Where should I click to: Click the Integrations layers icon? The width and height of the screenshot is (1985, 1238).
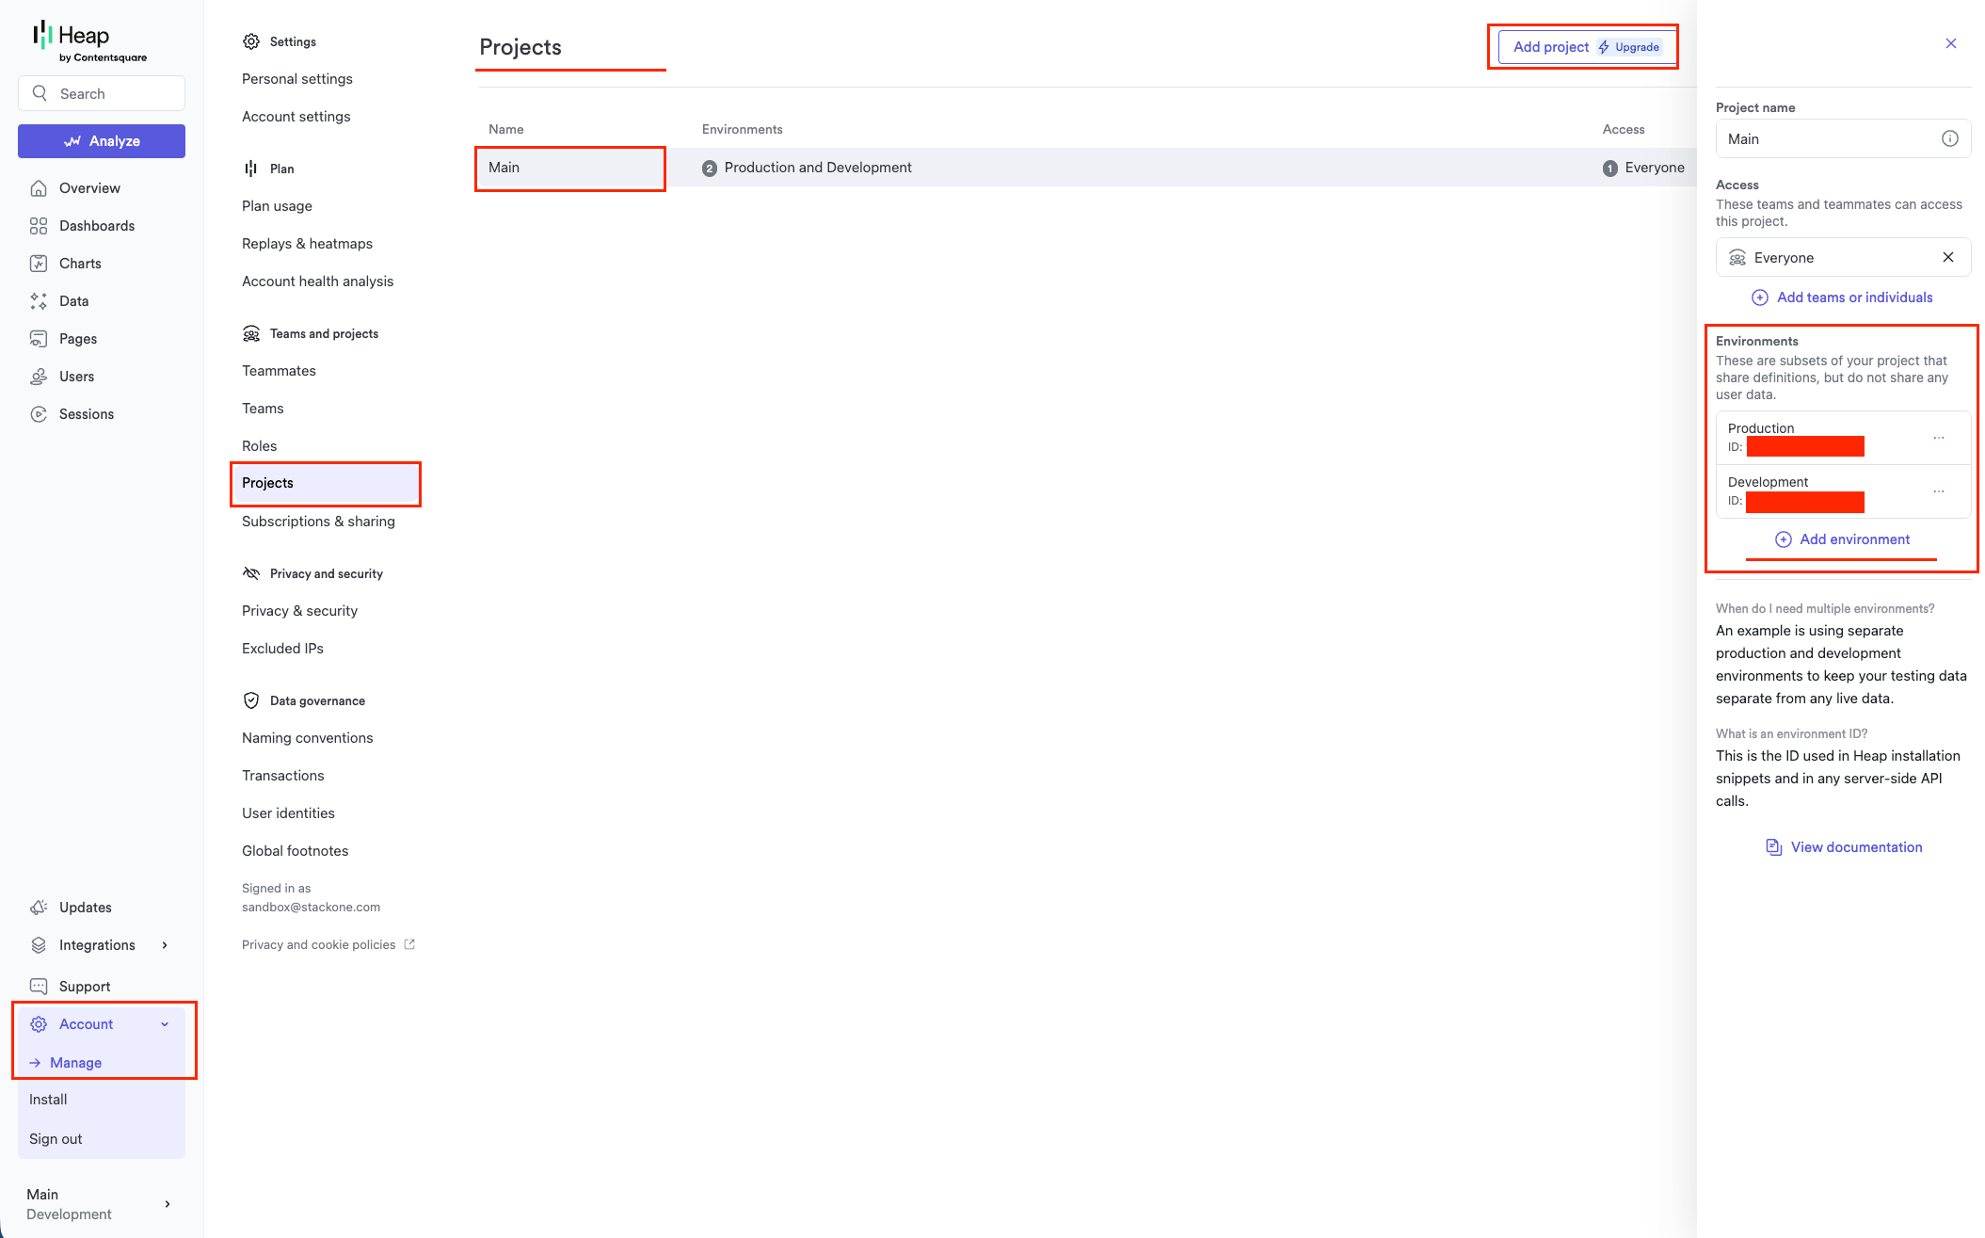pyautogui.click(x=39, y=945)
